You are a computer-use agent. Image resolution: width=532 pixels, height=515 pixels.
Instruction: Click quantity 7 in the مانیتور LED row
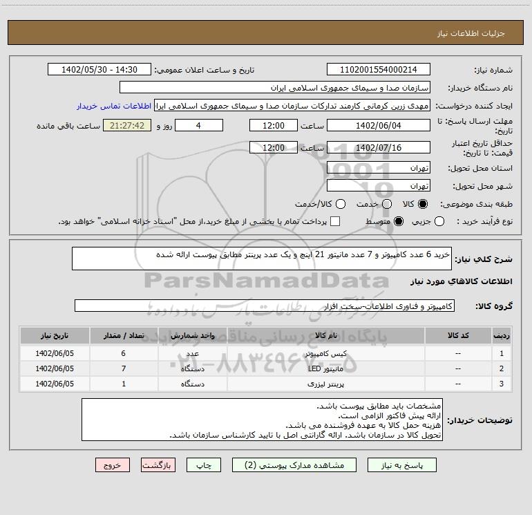pos(124,368)
